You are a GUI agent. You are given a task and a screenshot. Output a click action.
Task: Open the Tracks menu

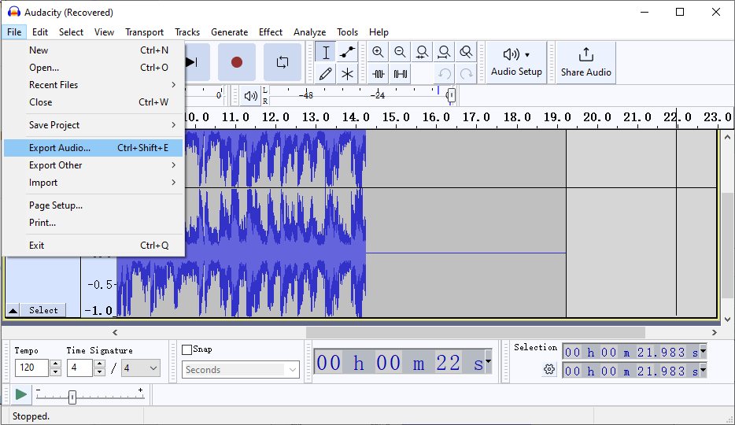coord(187,31)
